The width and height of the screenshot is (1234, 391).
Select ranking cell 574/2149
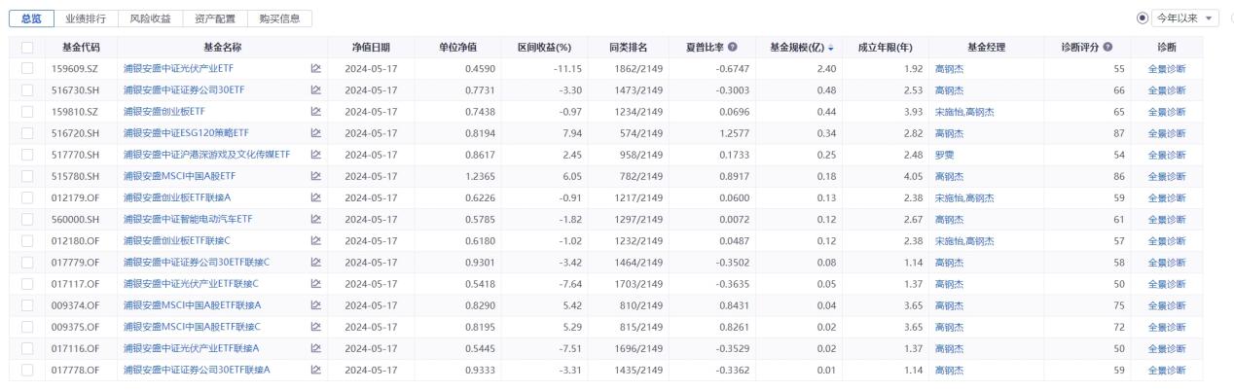pos(639,133)
